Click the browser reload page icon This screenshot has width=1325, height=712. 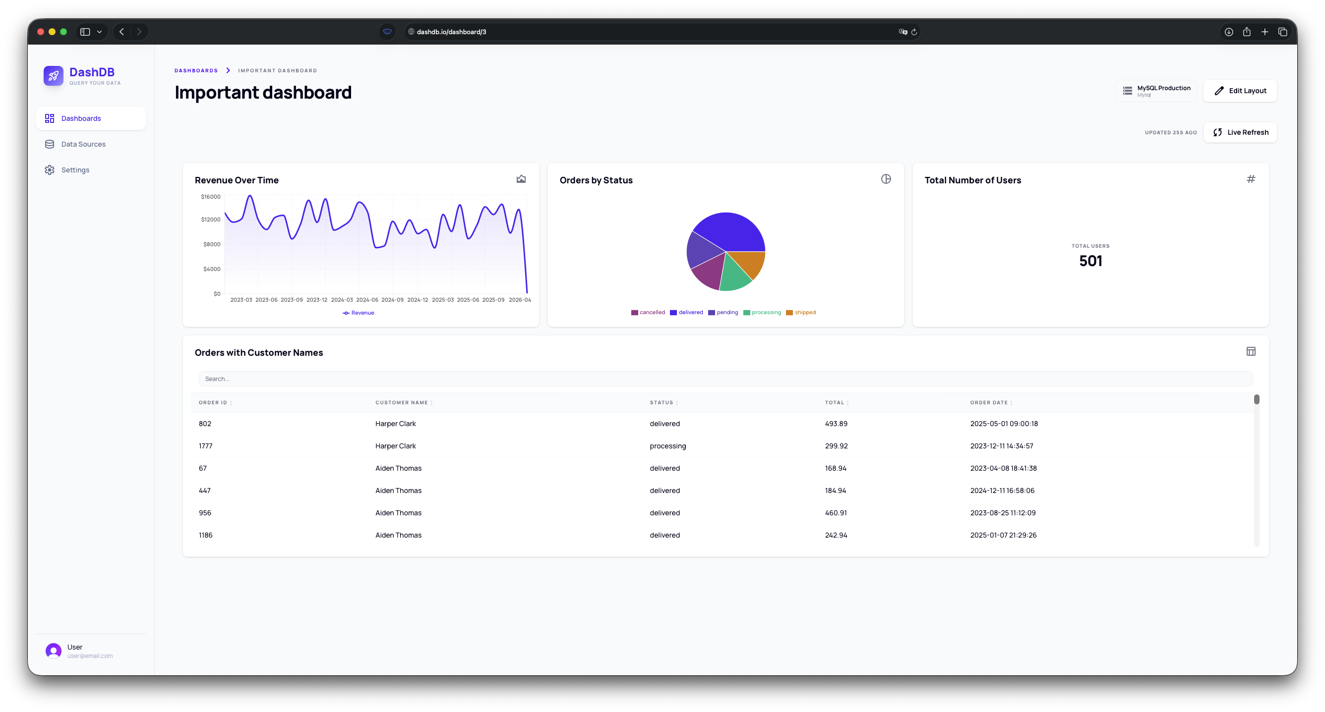click(913, 32)
